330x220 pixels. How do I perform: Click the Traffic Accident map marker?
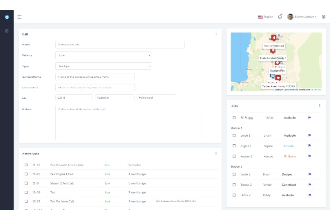point(273,51)
